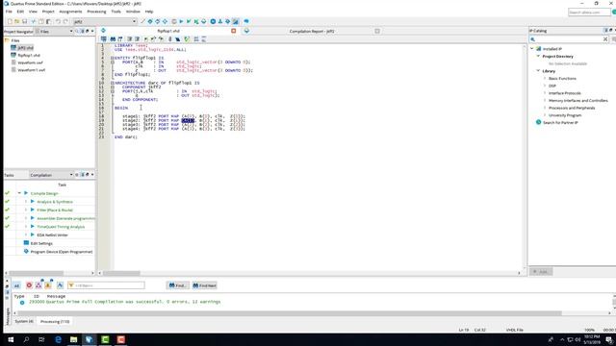Screen dimensions: 616x346
Task: Click the Find Next button
Action: (204, 285)
